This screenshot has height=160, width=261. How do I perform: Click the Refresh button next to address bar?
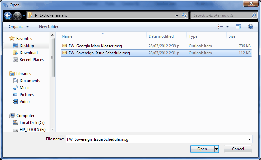coord(184,15)
